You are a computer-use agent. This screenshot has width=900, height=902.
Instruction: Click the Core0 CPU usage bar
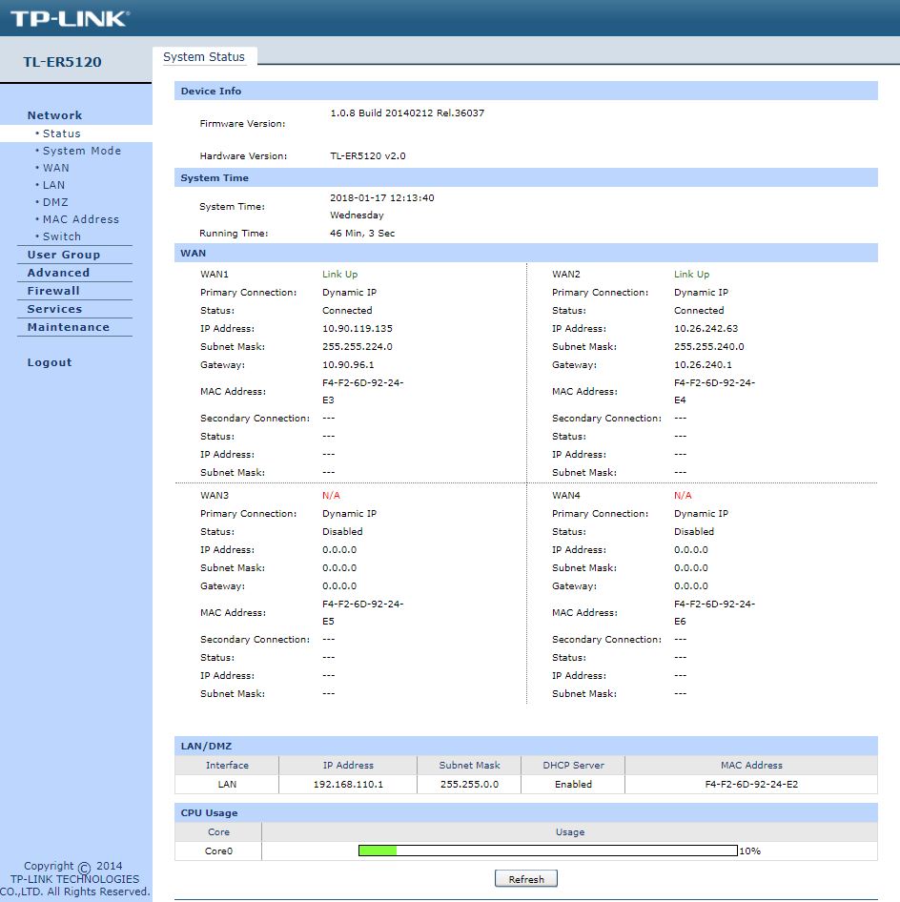pyautogui.click(x=547, y=851)
